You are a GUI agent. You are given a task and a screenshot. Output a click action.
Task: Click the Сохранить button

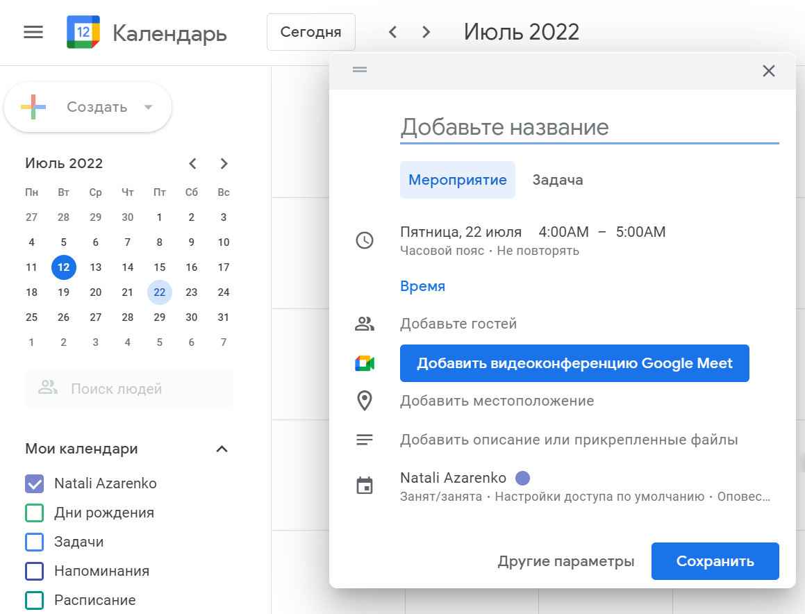pyautogui.click(x=715, y=561)
